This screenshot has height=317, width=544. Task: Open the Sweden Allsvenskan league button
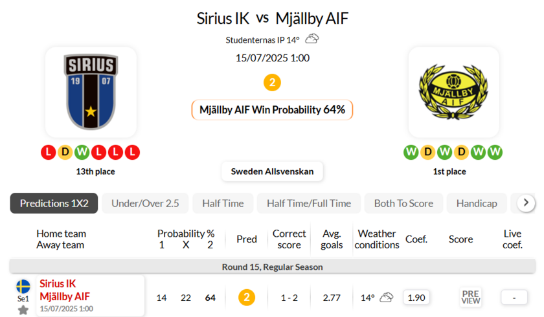(x=272, y=171)
